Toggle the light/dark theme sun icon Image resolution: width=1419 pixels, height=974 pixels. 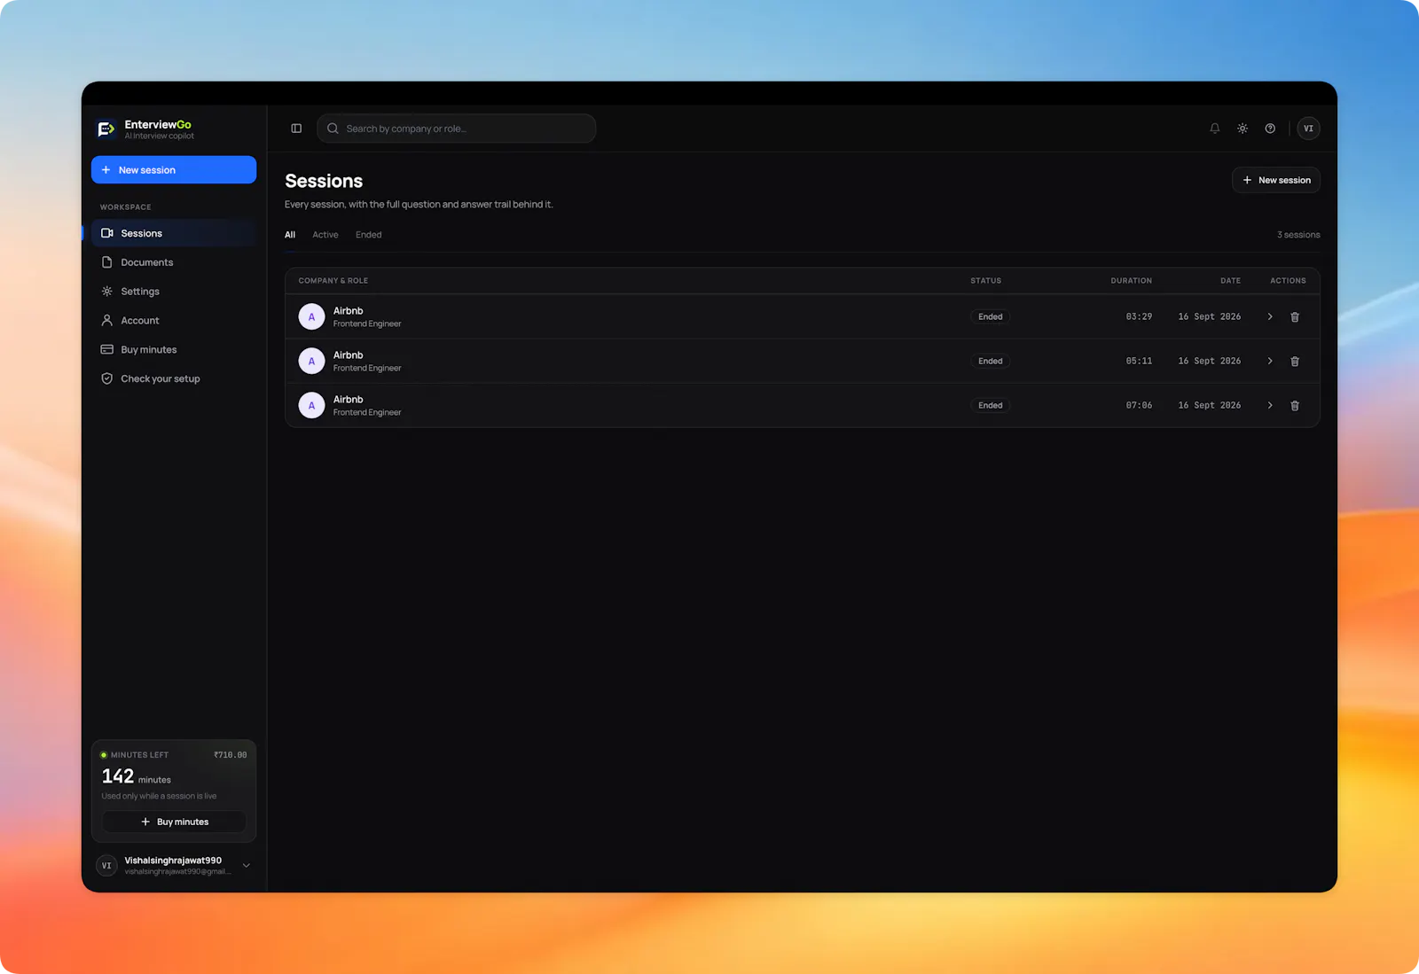(x=1243, y=129)
